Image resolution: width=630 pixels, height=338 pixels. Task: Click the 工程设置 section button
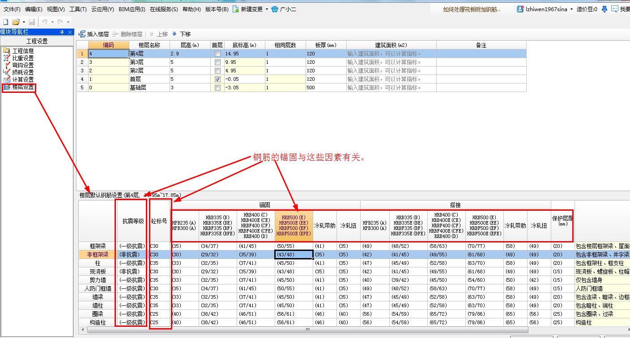click(x=37, y=41)
